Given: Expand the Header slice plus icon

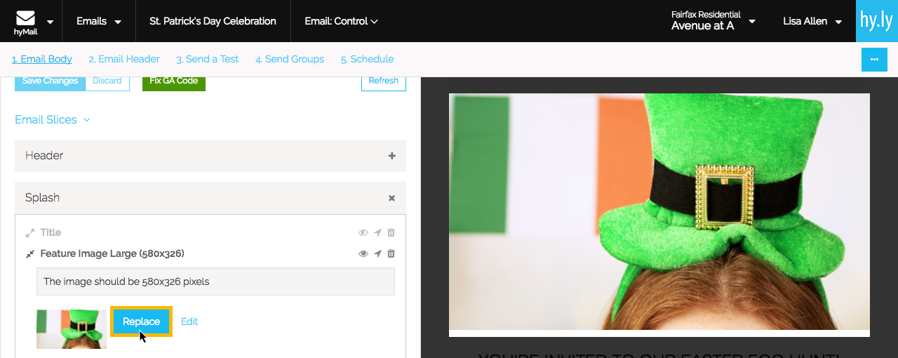Looking at the screenshot, I should pyautogui.click(x=392, y=156).
